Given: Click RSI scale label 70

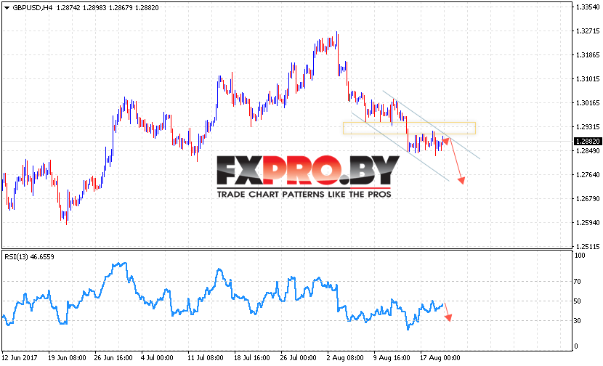Looking at the screenshot, I should pos(578,282).
